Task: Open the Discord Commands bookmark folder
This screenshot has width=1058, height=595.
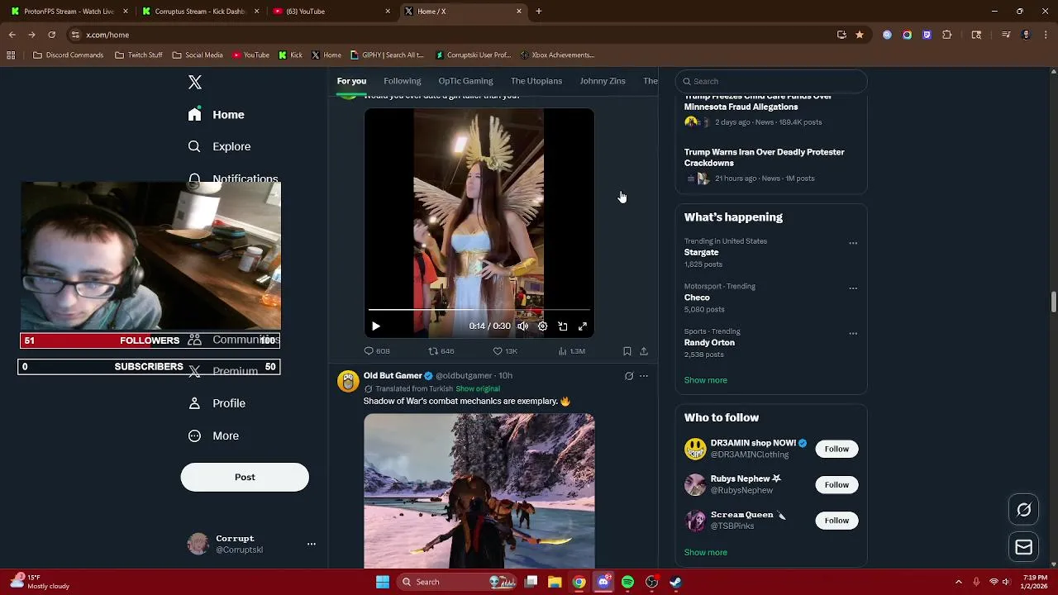Action: [x=69, y=55]
